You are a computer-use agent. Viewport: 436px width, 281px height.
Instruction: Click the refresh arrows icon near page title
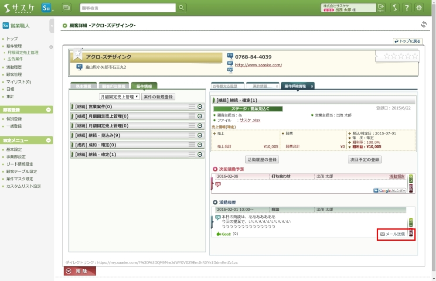point(423,24)
